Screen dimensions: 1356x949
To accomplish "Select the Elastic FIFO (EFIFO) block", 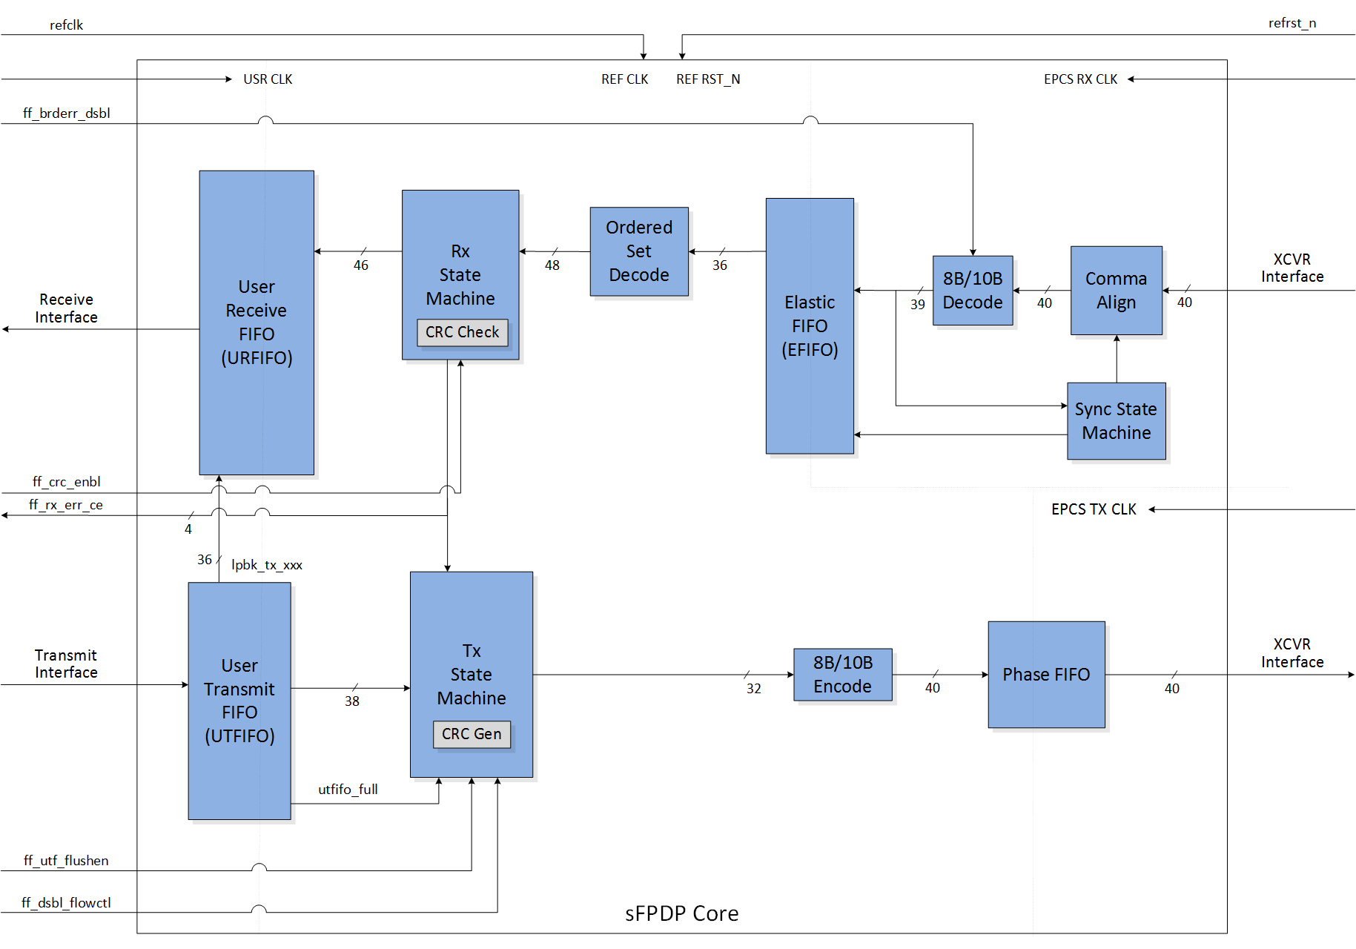I will [x=809, y=326].
